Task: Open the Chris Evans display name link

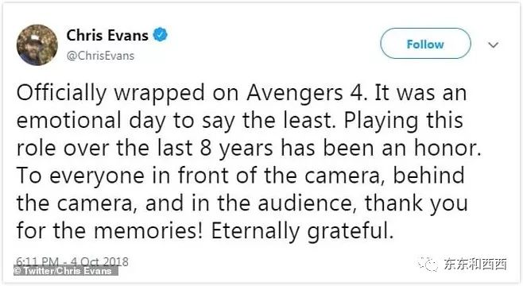Action: pyautogui.click(x=107, y=35)
